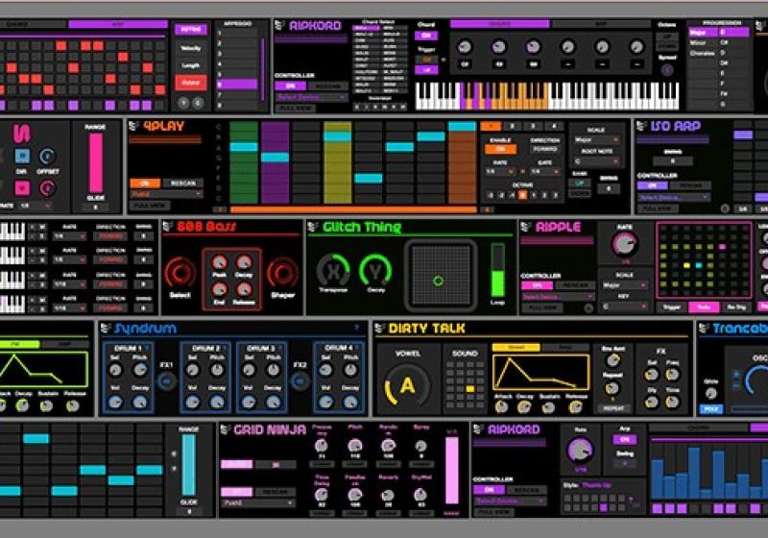Toggle the Chord ON switch in upper RIPKORD
768x538 pixels.
coord(426,36)
